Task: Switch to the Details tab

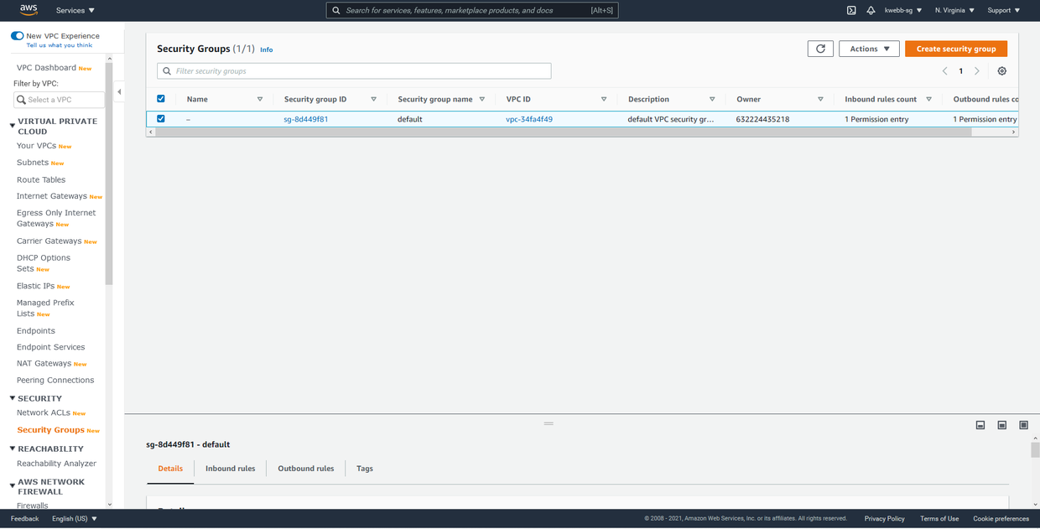Action: tap(170, 469)
